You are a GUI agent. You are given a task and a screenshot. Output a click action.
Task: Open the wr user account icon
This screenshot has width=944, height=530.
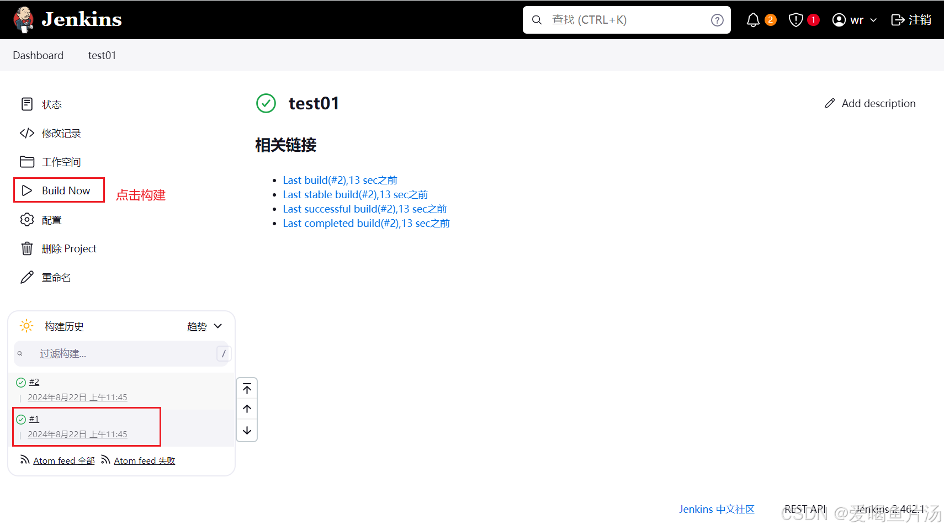click(839, 20)
